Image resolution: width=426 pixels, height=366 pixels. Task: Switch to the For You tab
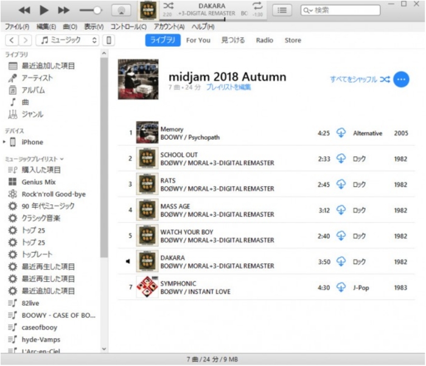click(x=198, y=40)
